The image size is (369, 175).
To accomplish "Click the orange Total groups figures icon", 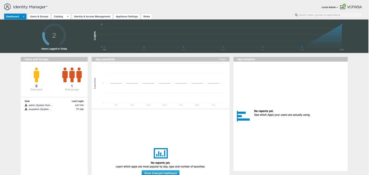I will tap(72, 75).
